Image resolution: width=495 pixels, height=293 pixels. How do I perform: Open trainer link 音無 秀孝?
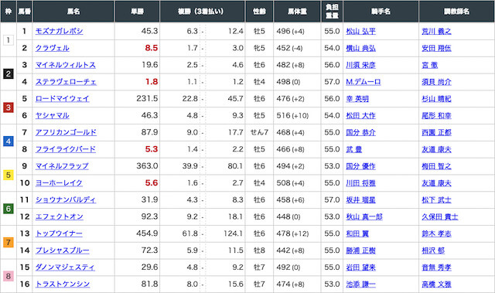436,267
